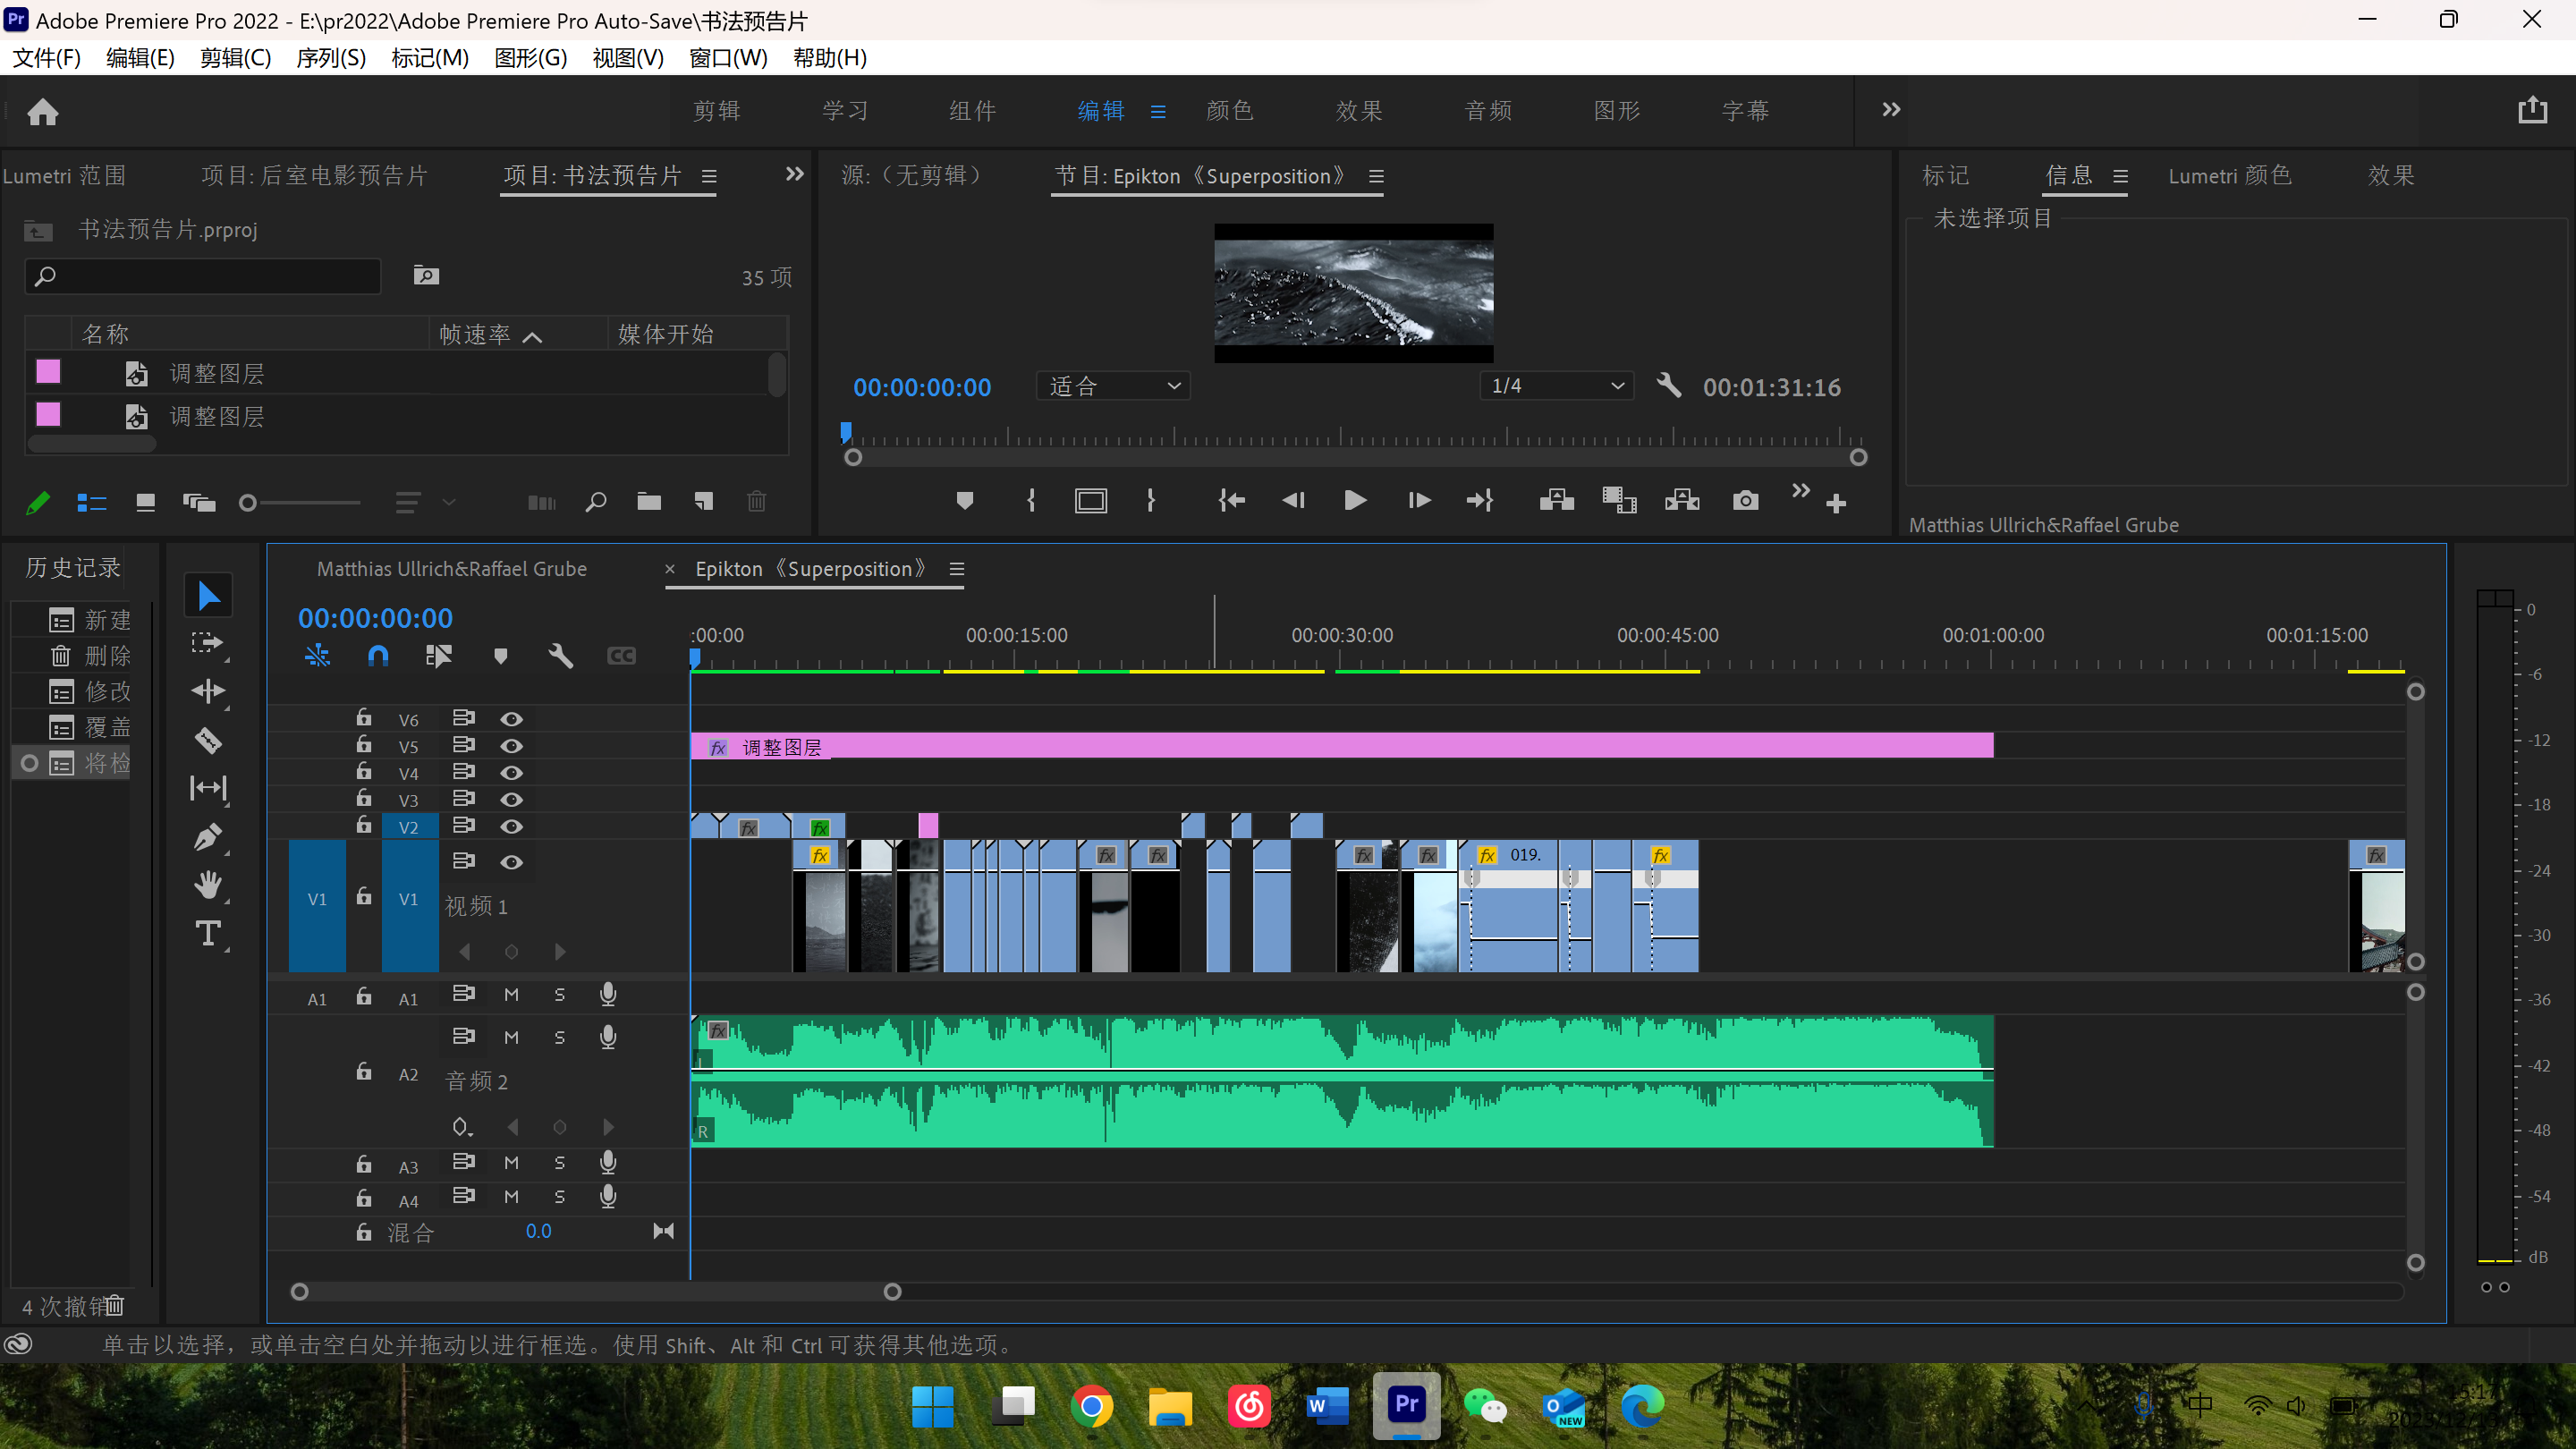Mute the A1 audio track

(x=511, y=995)
